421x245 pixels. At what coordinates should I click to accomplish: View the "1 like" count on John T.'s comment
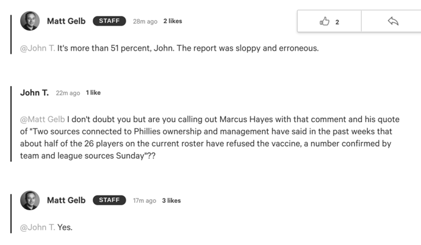point(93,93)
